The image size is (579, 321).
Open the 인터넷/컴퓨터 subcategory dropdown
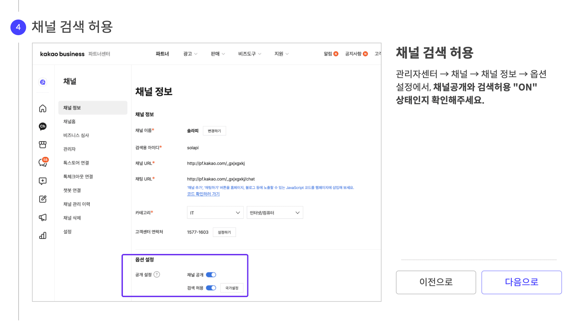(x=275, y=213)
